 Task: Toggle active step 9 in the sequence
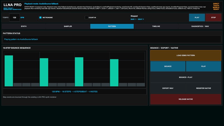79,72
